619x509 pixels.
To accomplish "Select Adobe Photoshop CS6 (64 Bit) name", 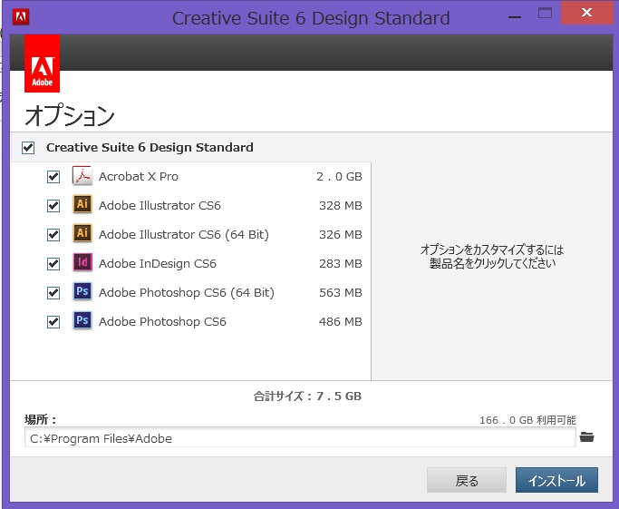I will pos(187,292).
